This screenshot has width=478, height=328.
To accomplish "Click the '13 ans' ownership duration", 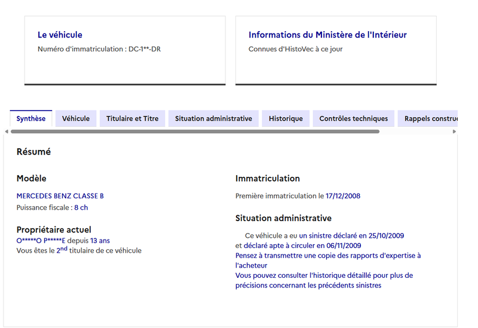I will point(100,241).
